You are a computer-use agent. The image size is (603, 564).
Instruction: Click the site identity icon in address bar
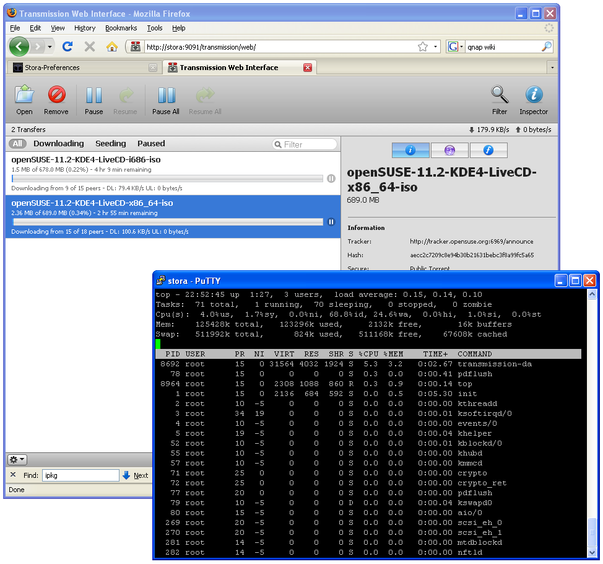point(136,46)
